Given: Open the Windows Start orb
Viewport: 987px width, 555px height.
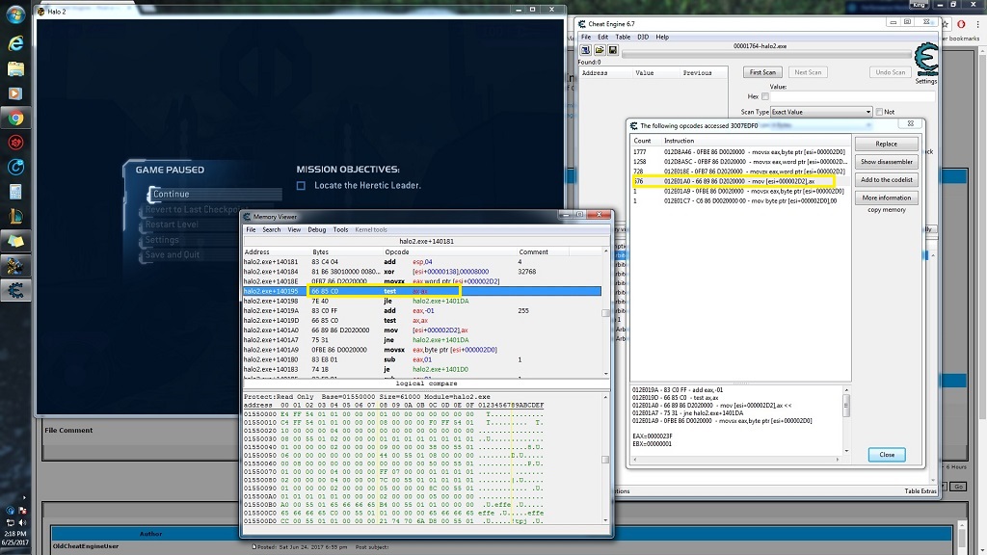Looking at the screenshot, I should (x=15, y=13).
